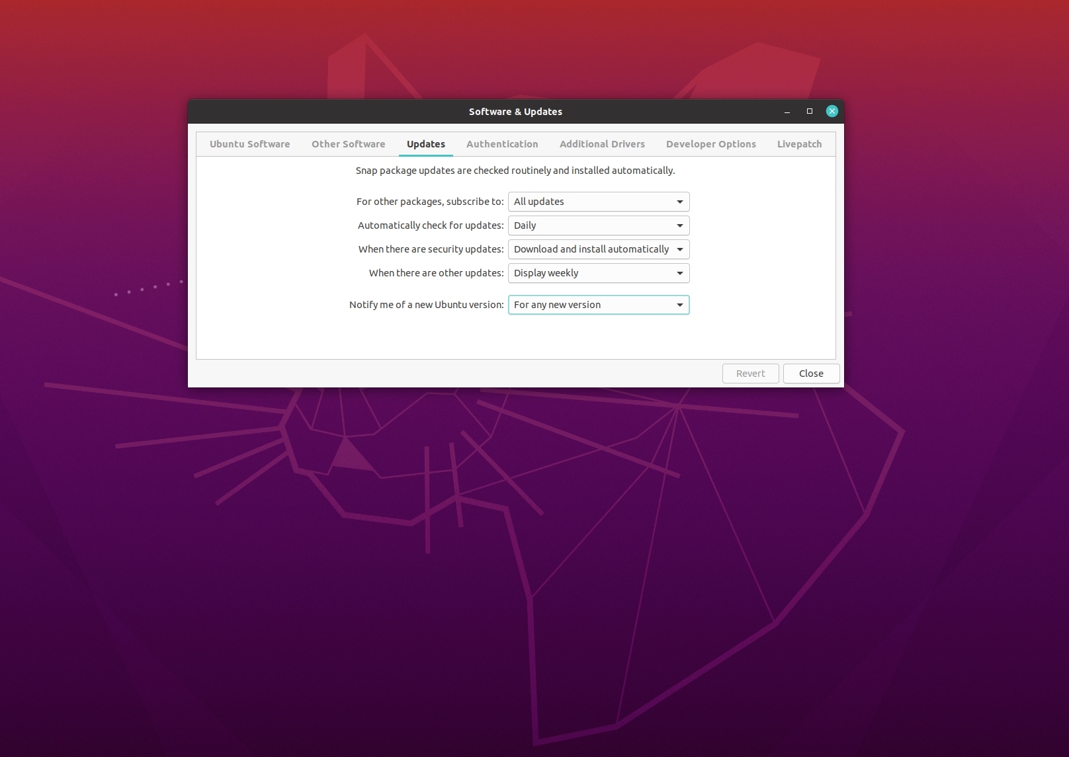This screenshot has width=1069, height=757.
Task: Open the new Ubuntu version notification dropdown
Action: coord(597,305)
